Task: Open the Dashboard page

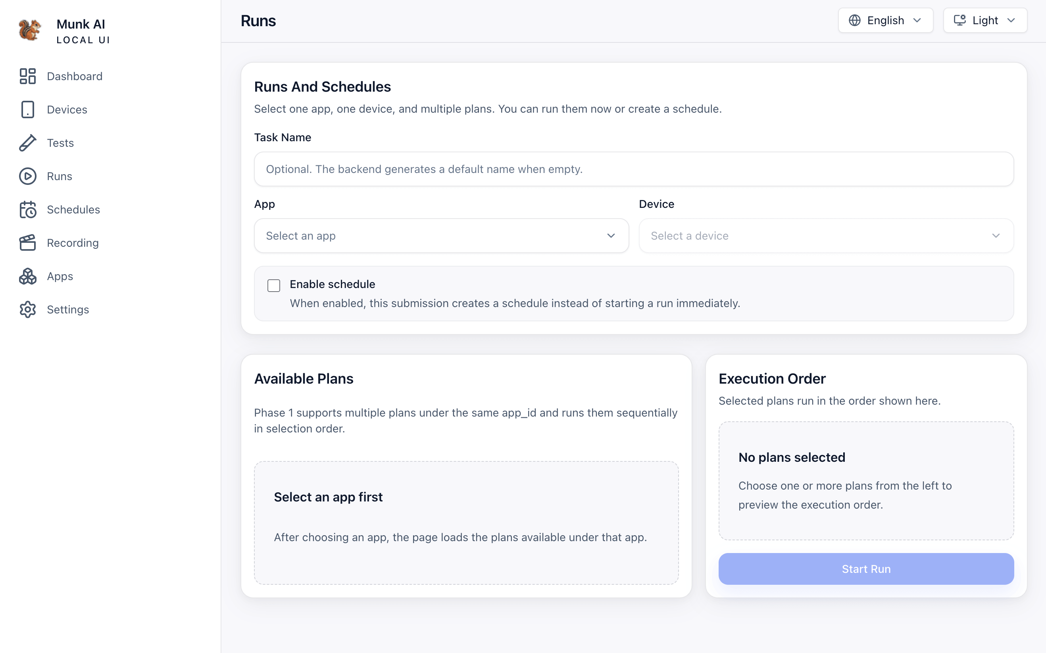Action: (x=74, y=76)
